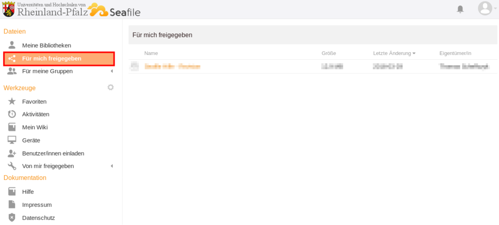Click the wrench icon for Von mir freigegeben
The width and height of the screenshot is (499, 225).
click(x=12, y=166)
